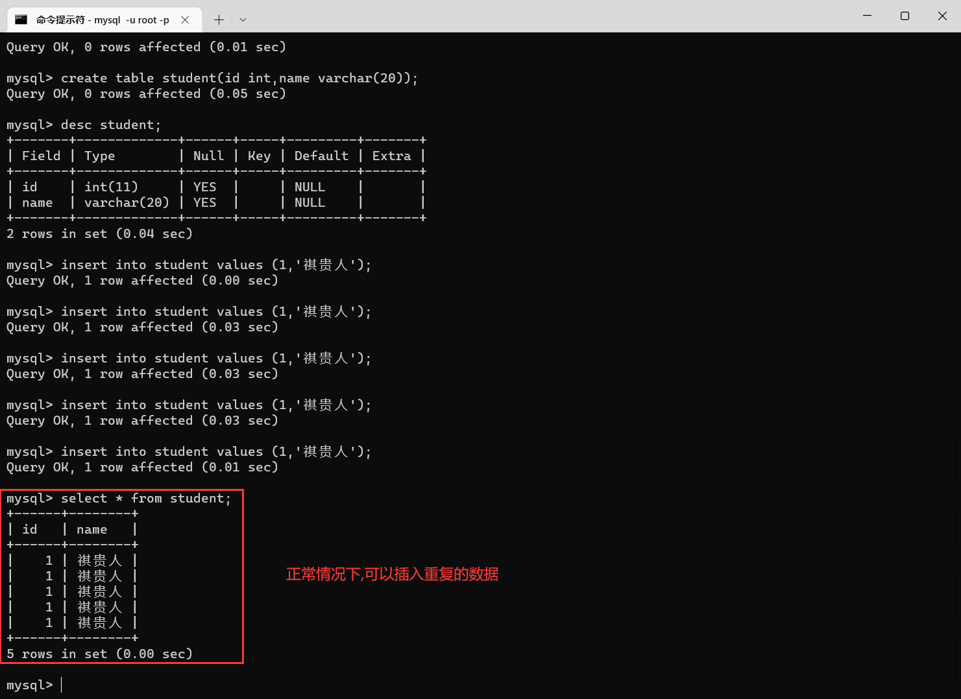
Task: Click the terminal icon in the tab
Action: pos(21,19)
